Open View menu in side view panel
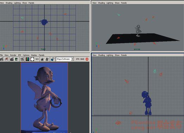Viewport: 184px width, 133px height. (95, 55)
